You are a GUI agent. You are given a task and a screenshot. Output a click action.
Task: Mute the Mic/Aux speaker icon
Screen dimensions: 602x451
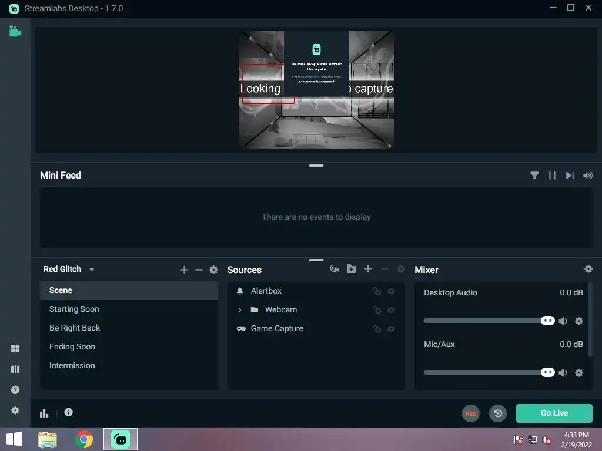pyautogui.click(x=563, y=373)
